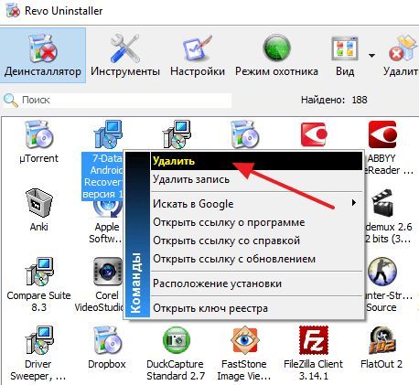This screenshot has width=419, height=385.
Task: Click the Revo Uninstaller title bar icon
Action: (13, 11)
